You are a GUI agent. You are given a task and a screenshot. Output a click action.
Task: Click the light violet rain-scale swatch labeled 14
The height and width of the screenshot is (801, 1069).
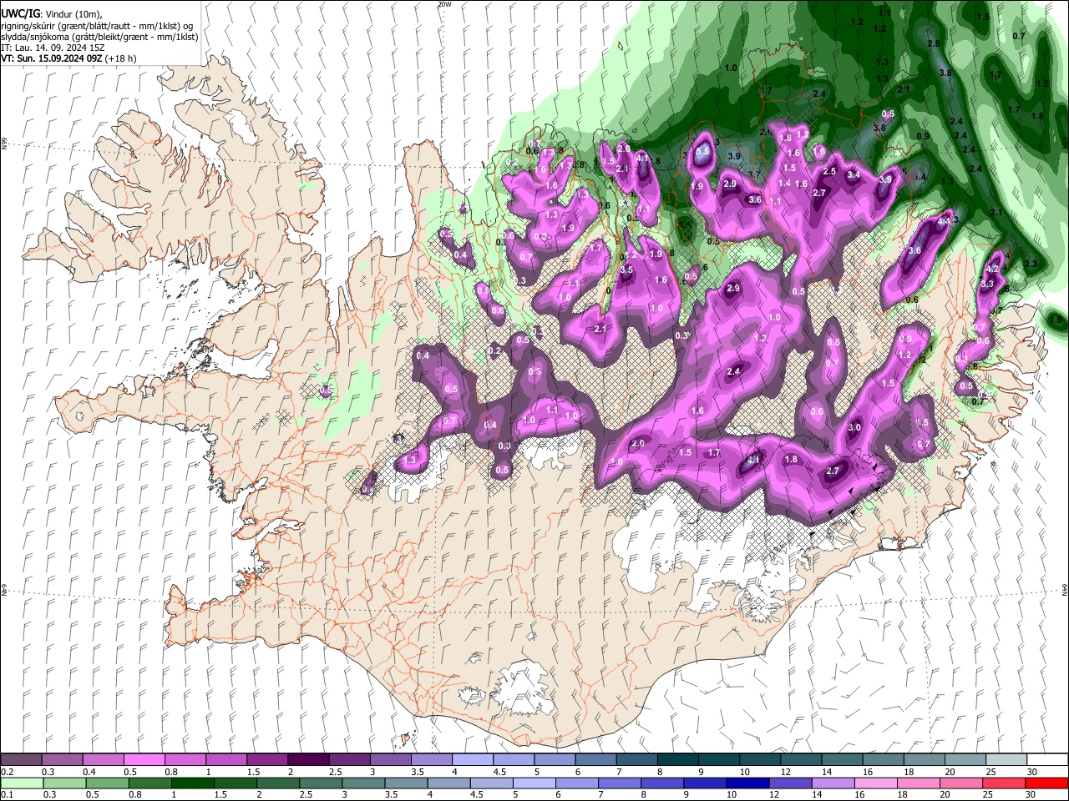tap(832, 783)
